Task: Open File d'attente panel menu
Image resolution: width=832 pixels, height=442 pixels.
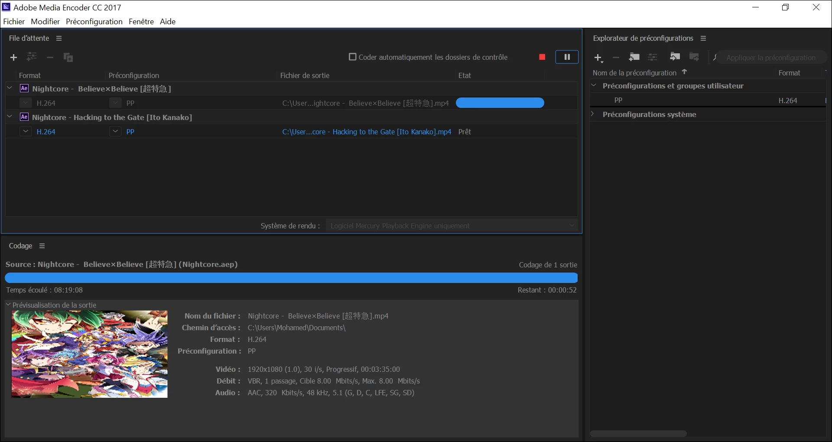Action: click(59, 38)
